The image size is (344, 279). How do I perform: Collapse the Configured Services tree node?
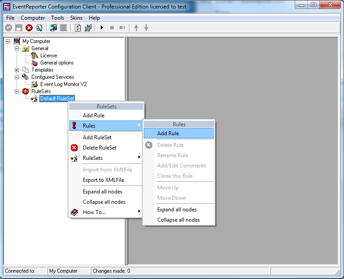17,77
